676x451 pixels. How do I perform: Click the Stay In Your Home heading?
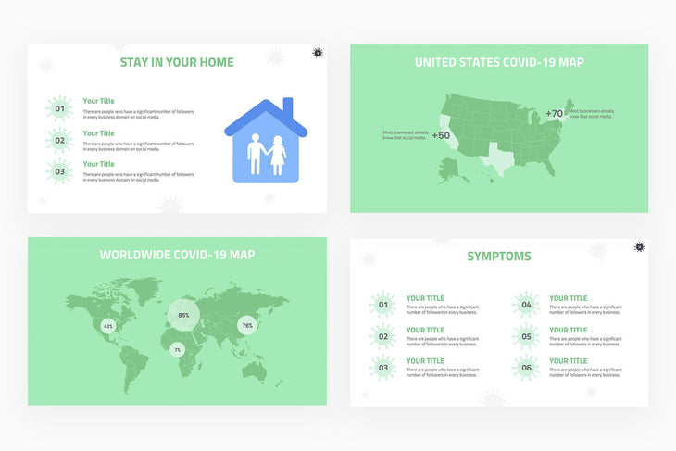[x=177, y=63]
